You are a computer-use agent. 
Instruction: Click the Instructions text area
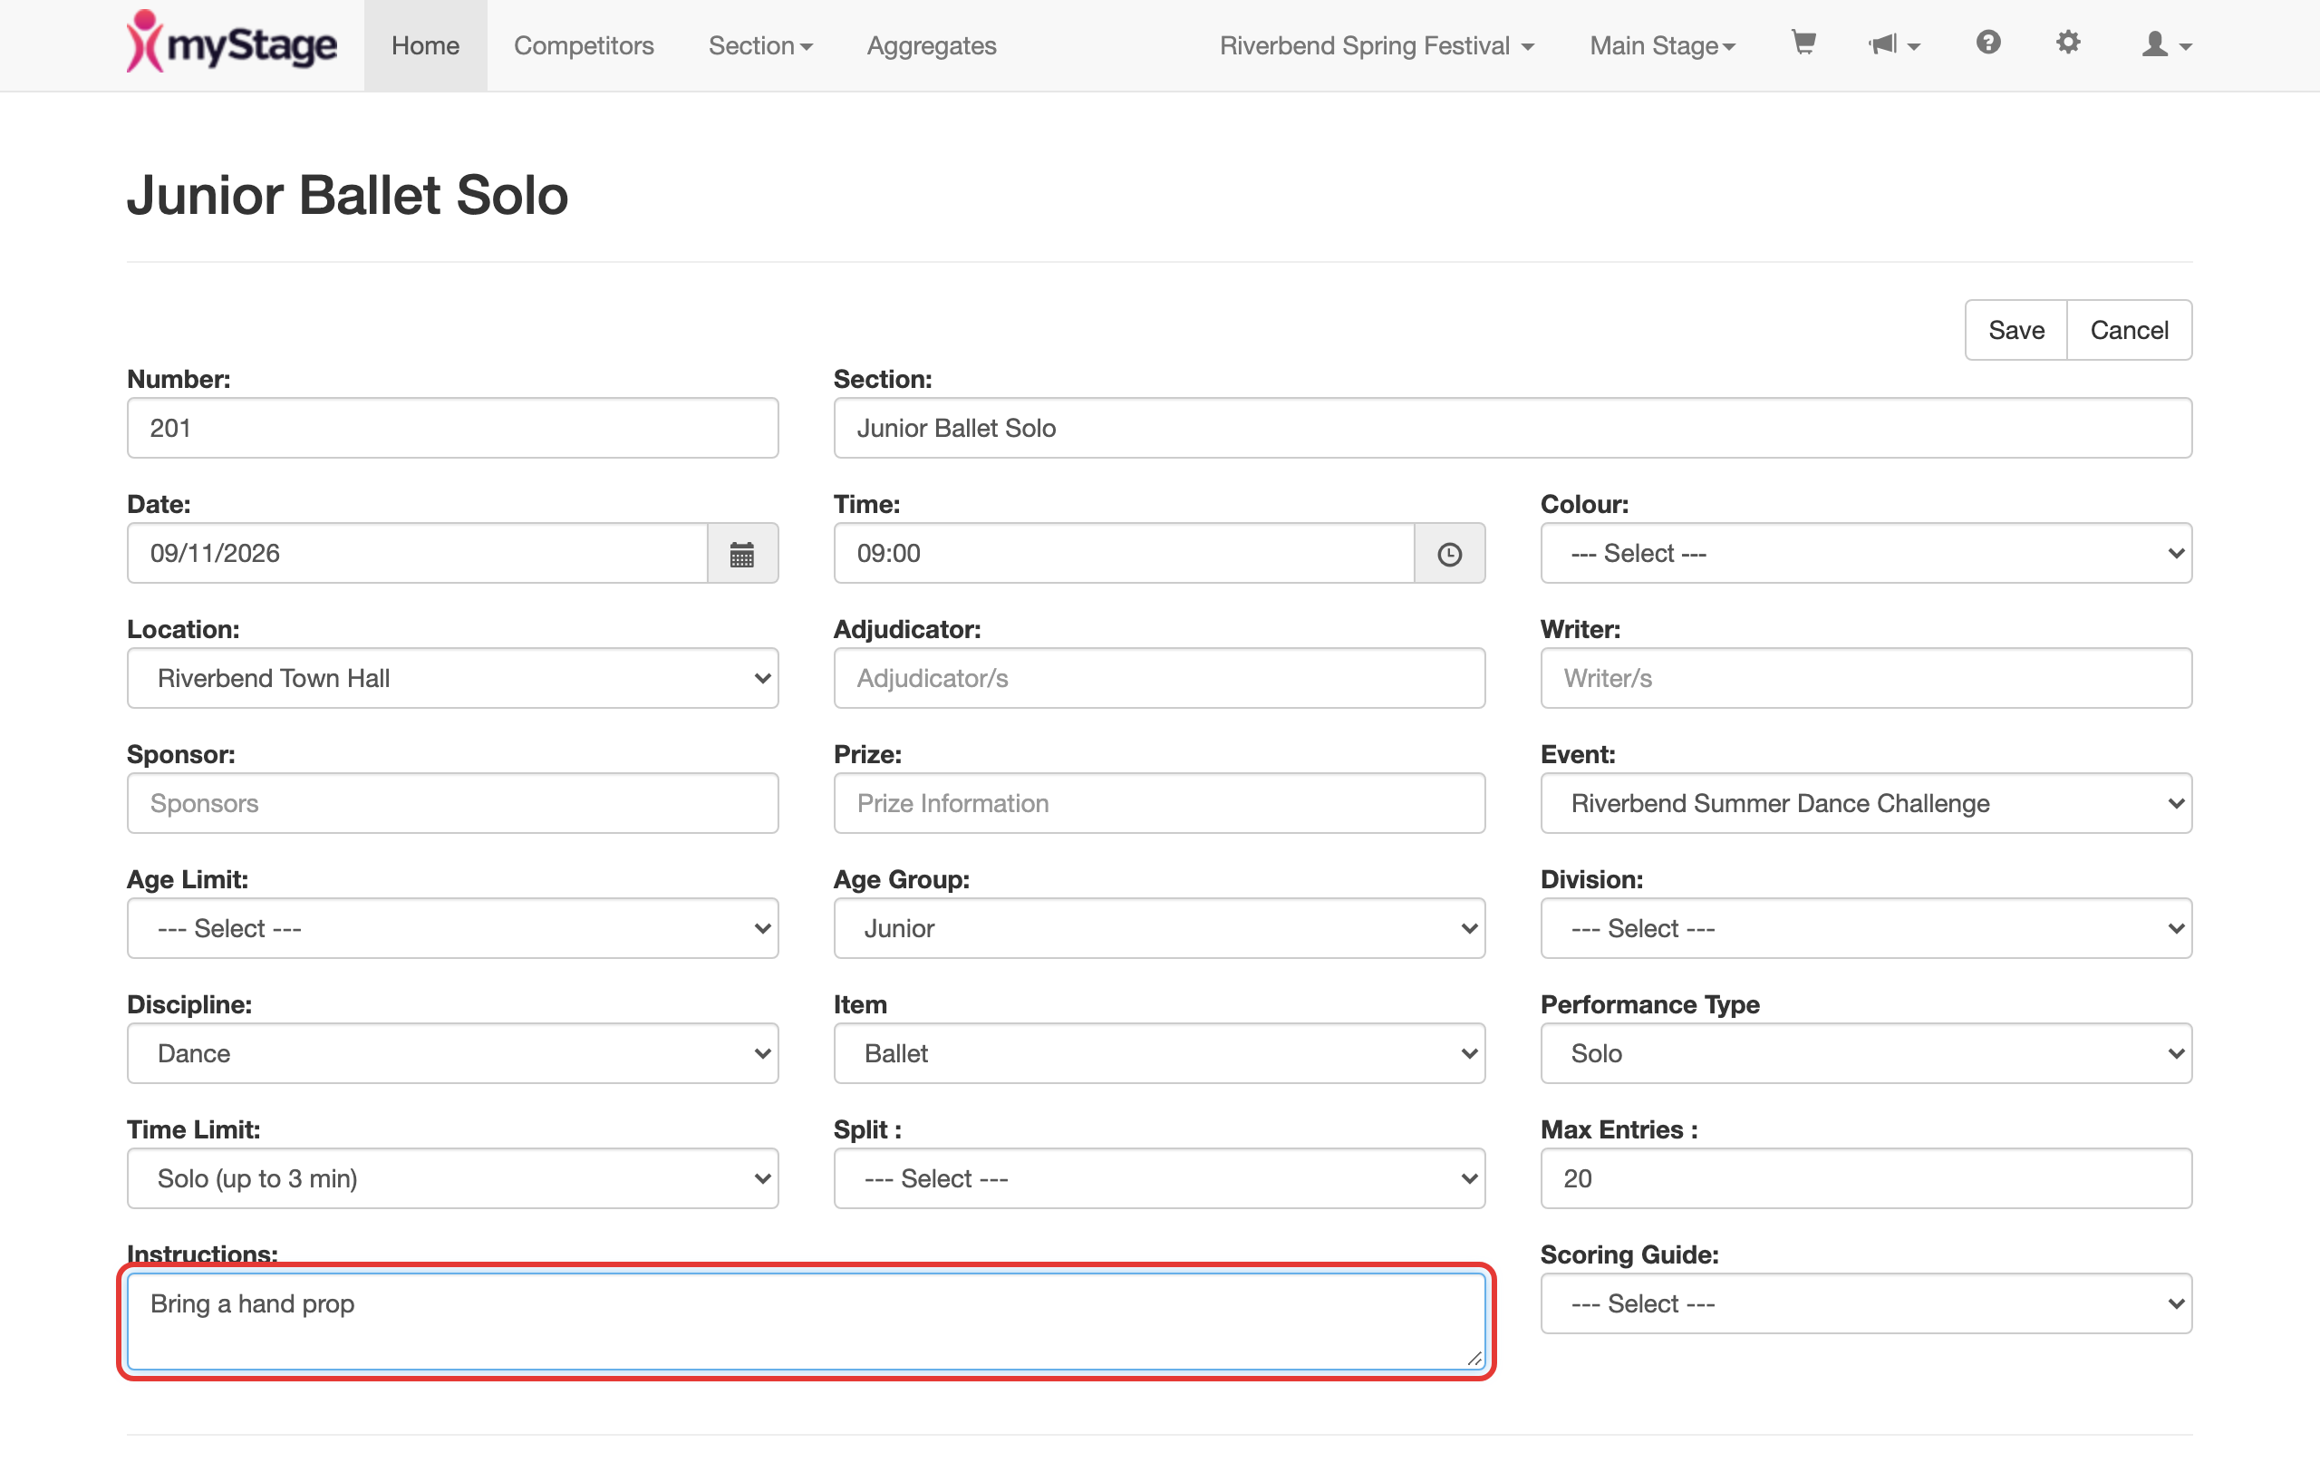807,1322
